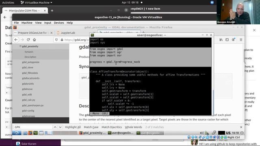The height and width of the screenshot is (146, 260).
Task: Click the guest volume speaker icon
Action: coord(201,133)
